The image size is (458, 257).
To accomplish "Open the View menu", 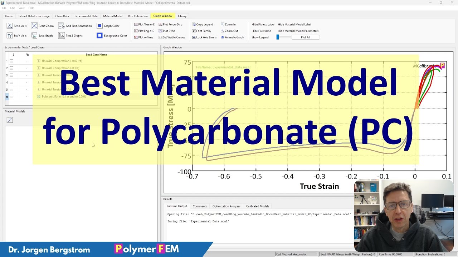I will pos(21,8).
